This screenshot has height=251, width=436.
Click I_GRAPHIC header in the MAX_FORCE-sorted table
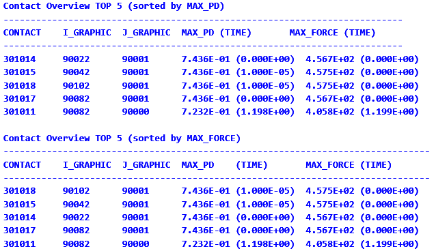pos(87,165)
